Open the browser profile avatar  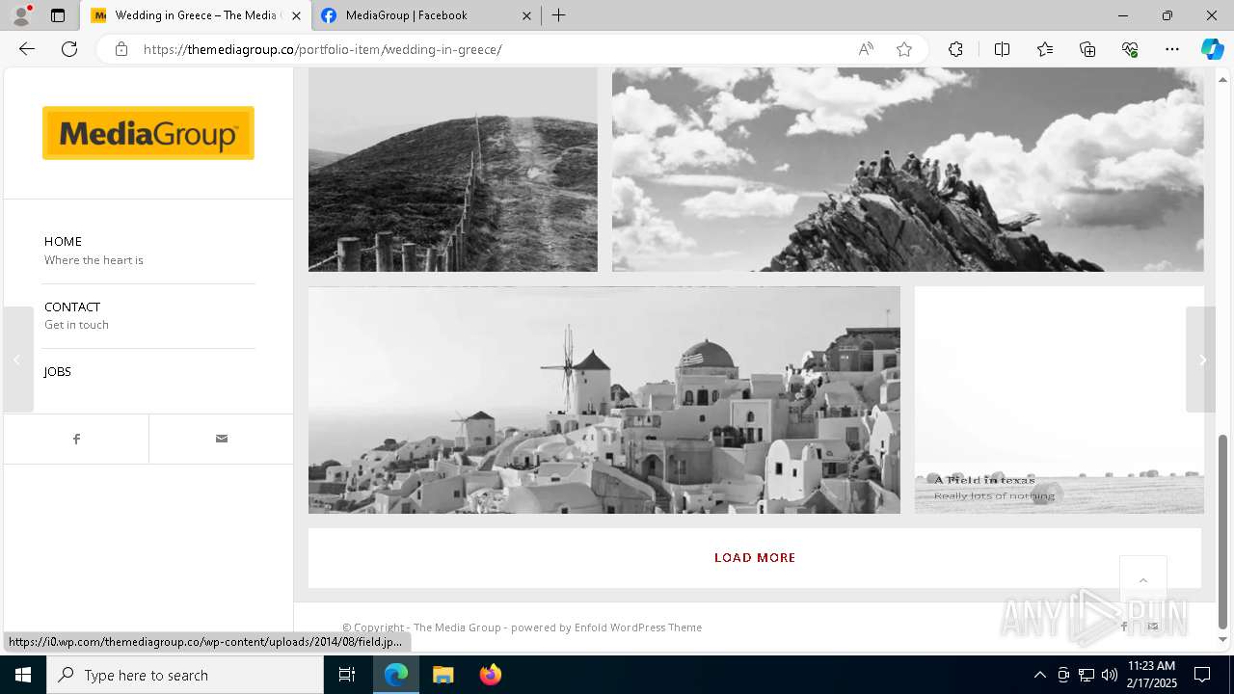point(21,15)
